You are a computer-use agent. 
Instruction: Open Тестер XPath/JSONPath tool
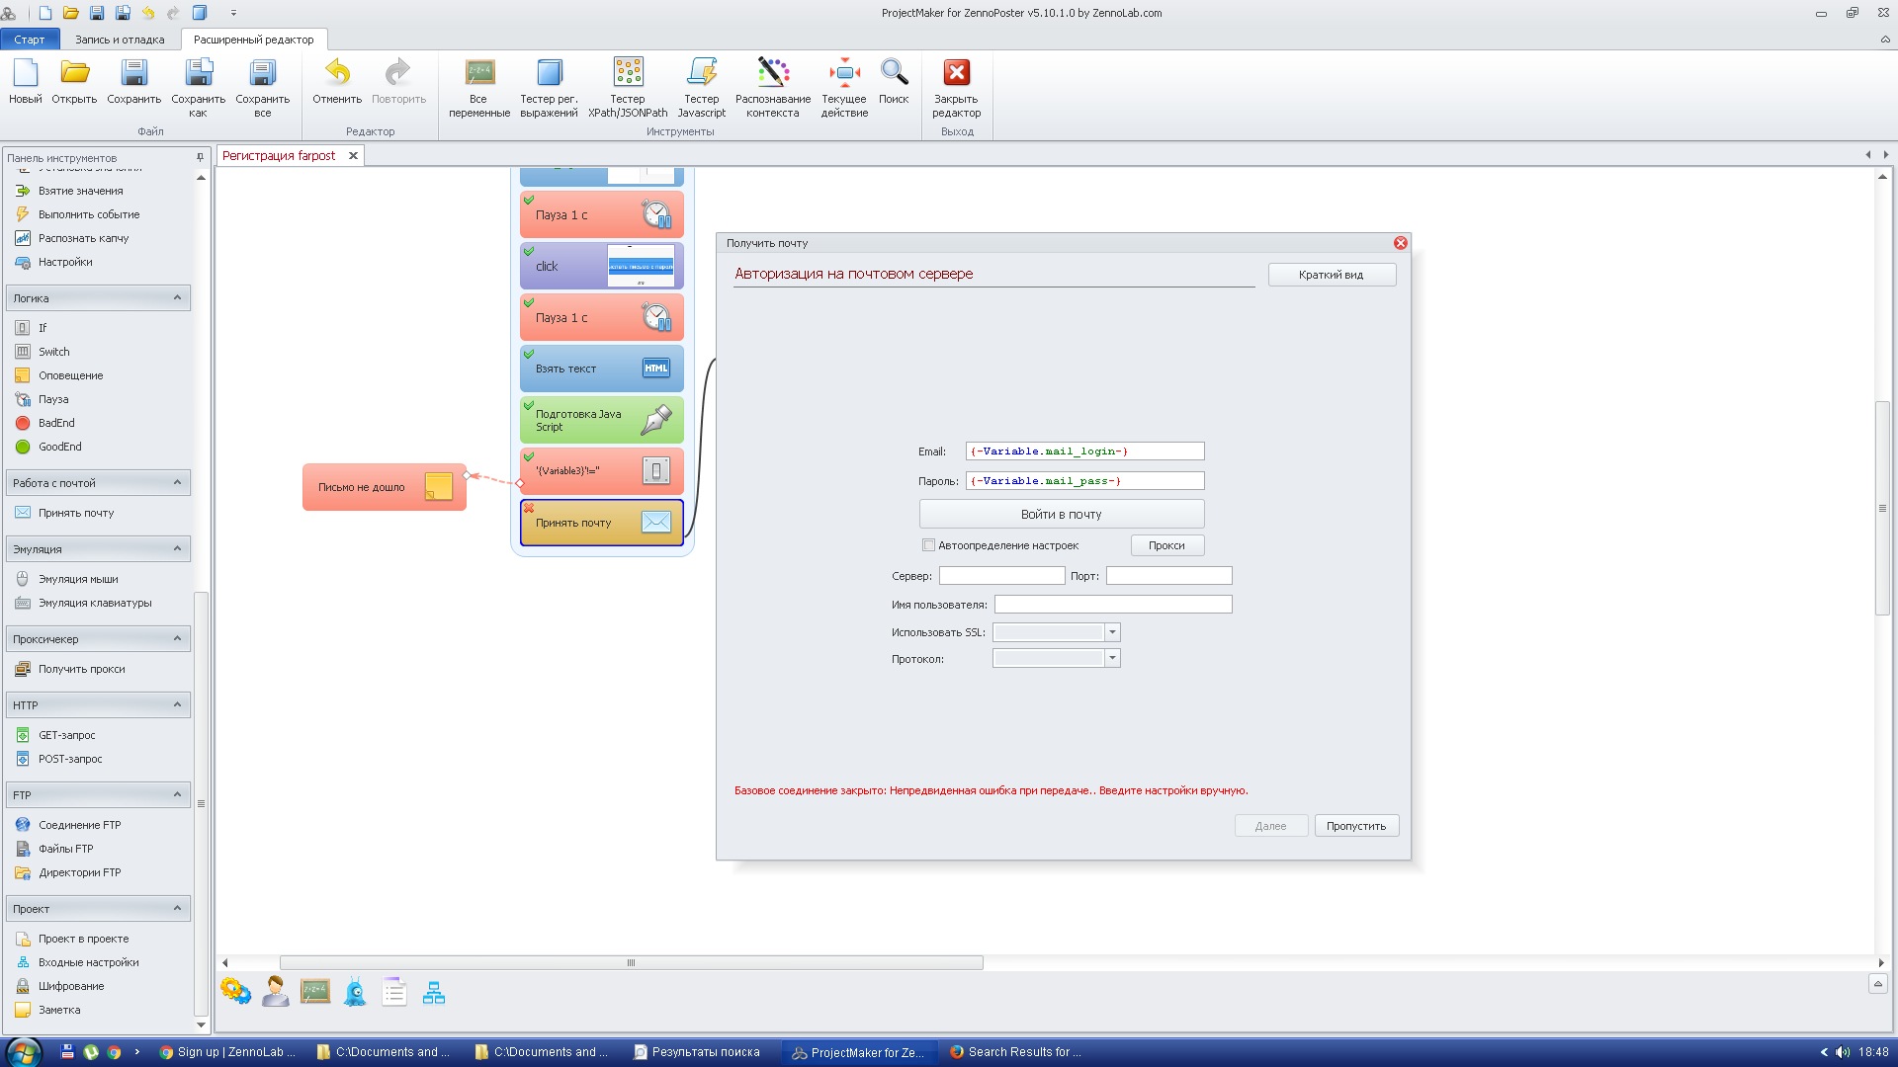tap(628, 88)
